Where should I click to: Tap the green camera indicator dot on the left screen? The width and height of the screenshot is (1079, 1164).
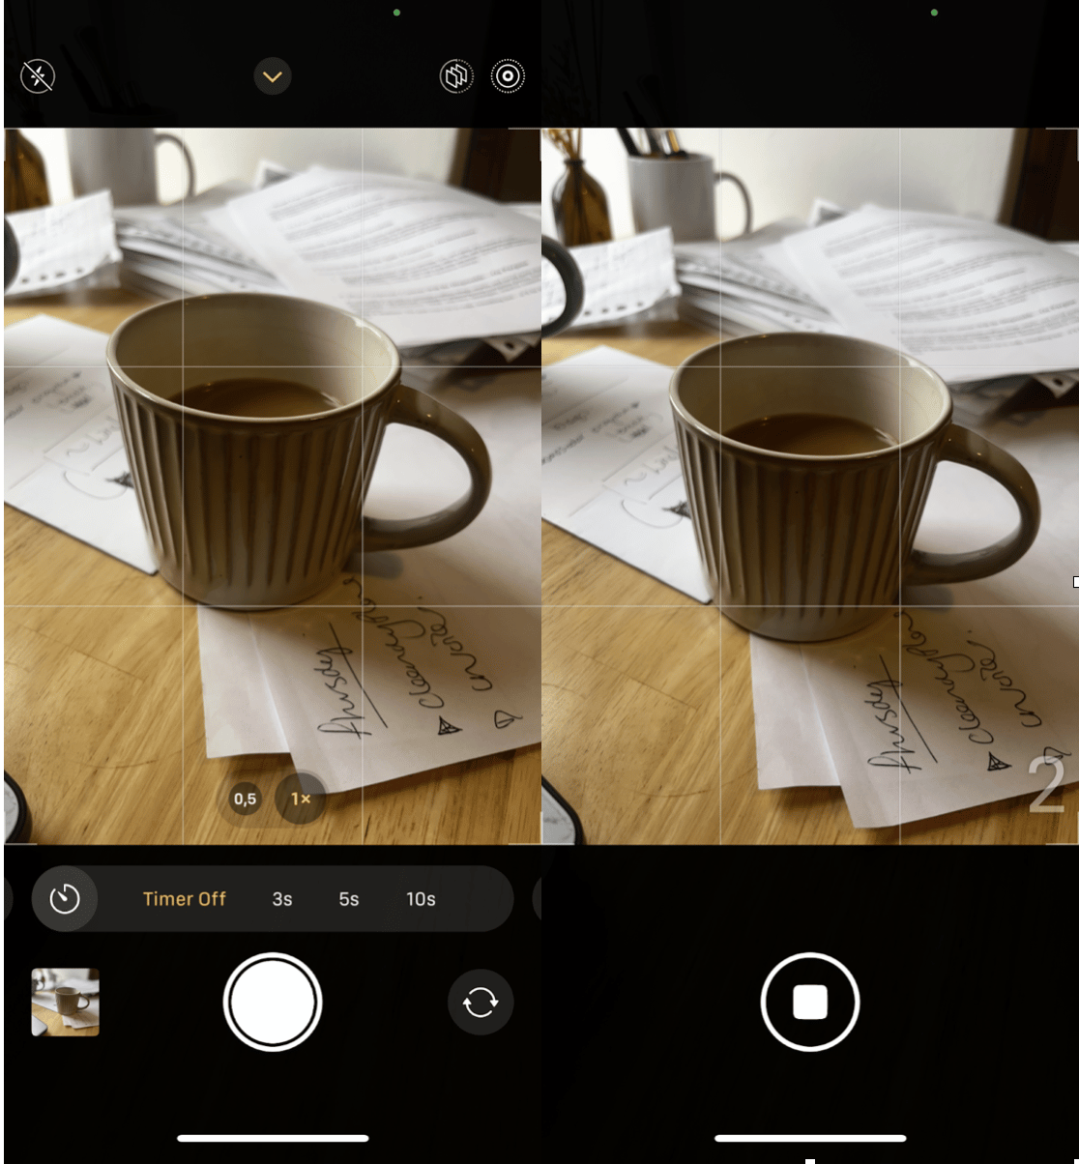(397, 13)
